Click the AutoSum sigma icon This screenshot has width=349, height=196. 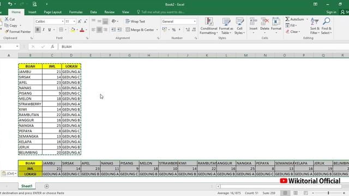click(287, 19)
